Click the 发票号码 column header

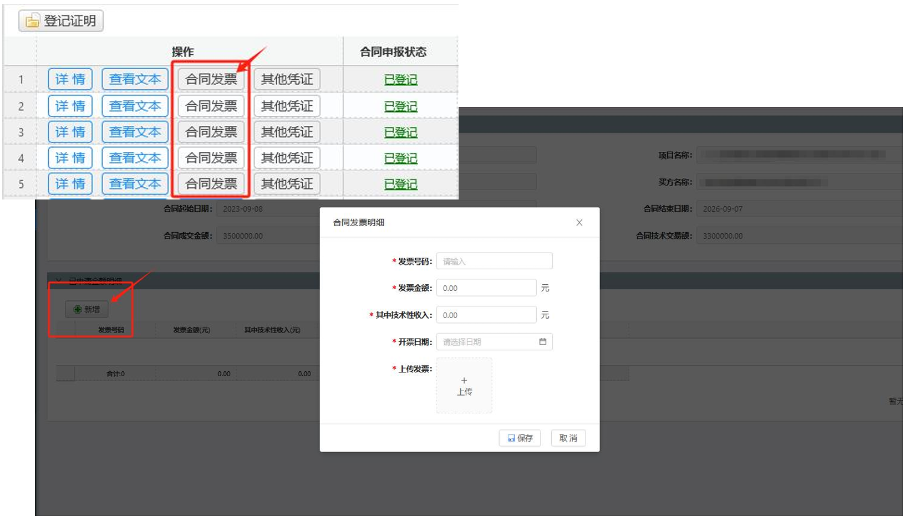click(x=111, y=330)
